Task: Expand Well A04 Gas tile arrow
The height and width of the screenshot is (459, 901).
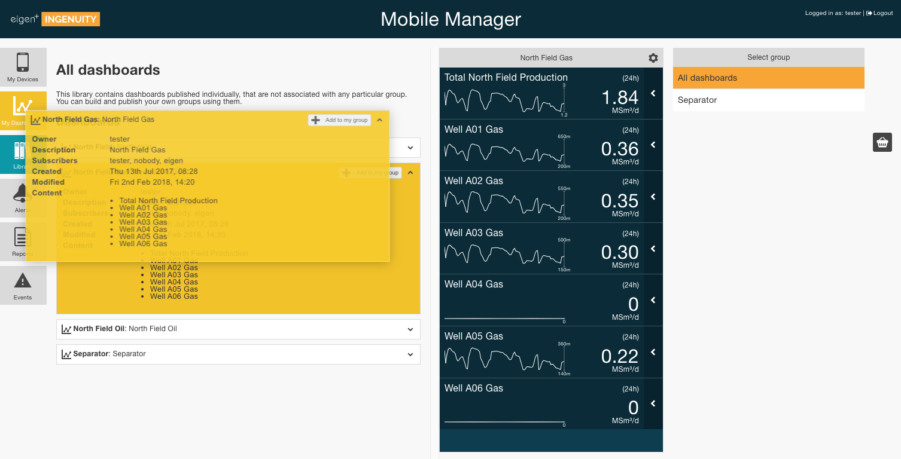Action: tap(653, 300)
